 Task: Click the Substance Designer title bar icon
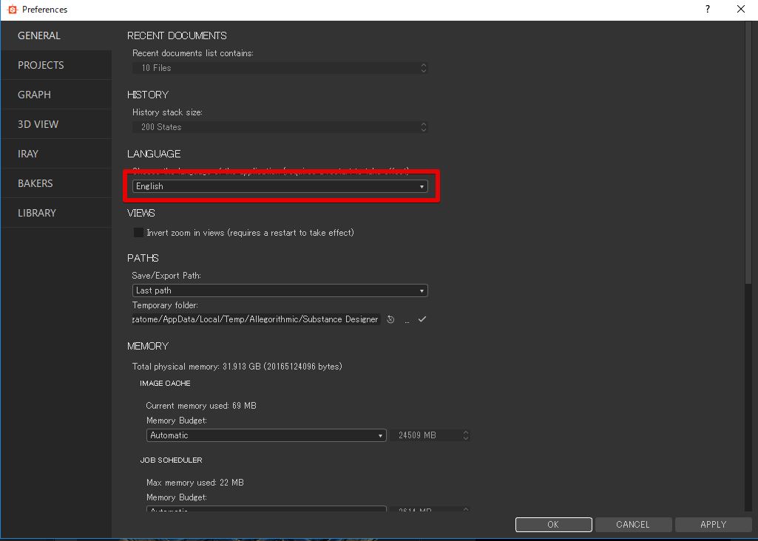(x=12, y=9)
